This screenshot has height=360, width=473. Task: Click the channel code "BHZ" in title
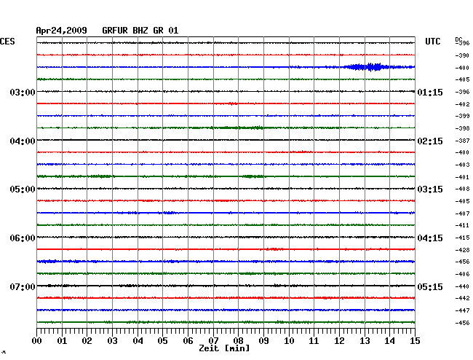140,31
